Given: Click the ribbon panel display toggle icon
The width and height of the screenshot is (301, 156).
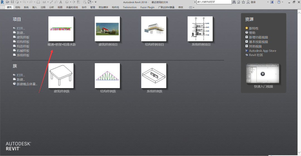Looking at the screenshot, I should coord(190,7).
